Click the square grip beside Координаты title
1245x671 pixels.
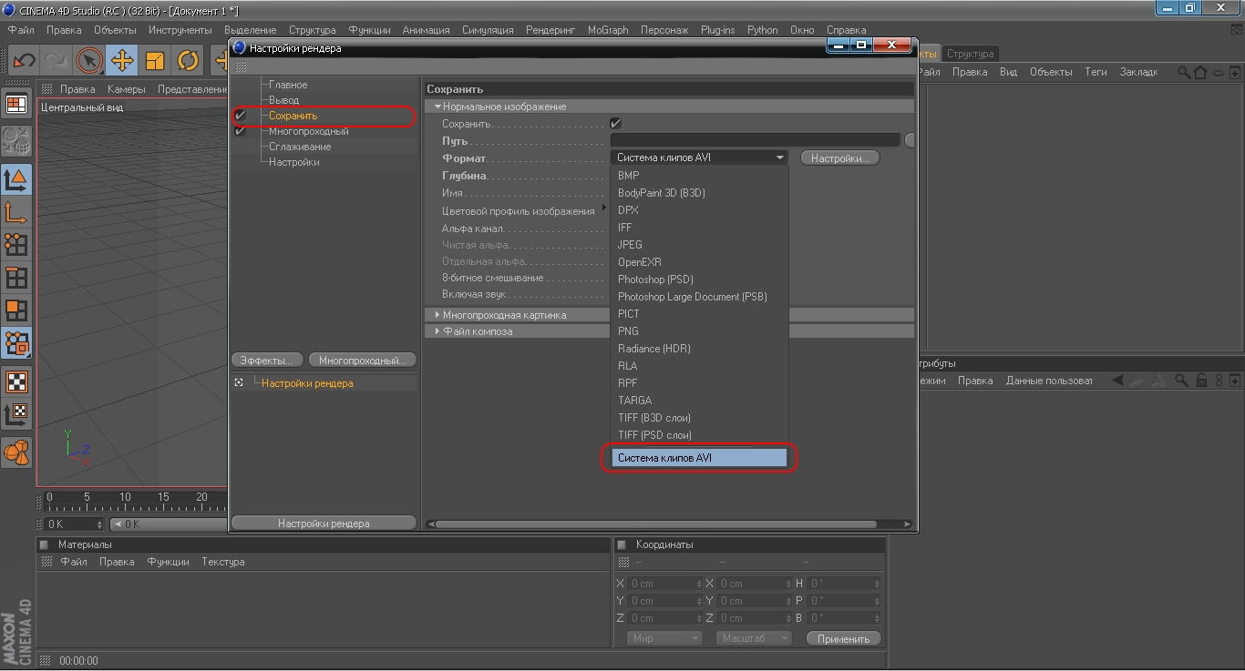(622, 544)
